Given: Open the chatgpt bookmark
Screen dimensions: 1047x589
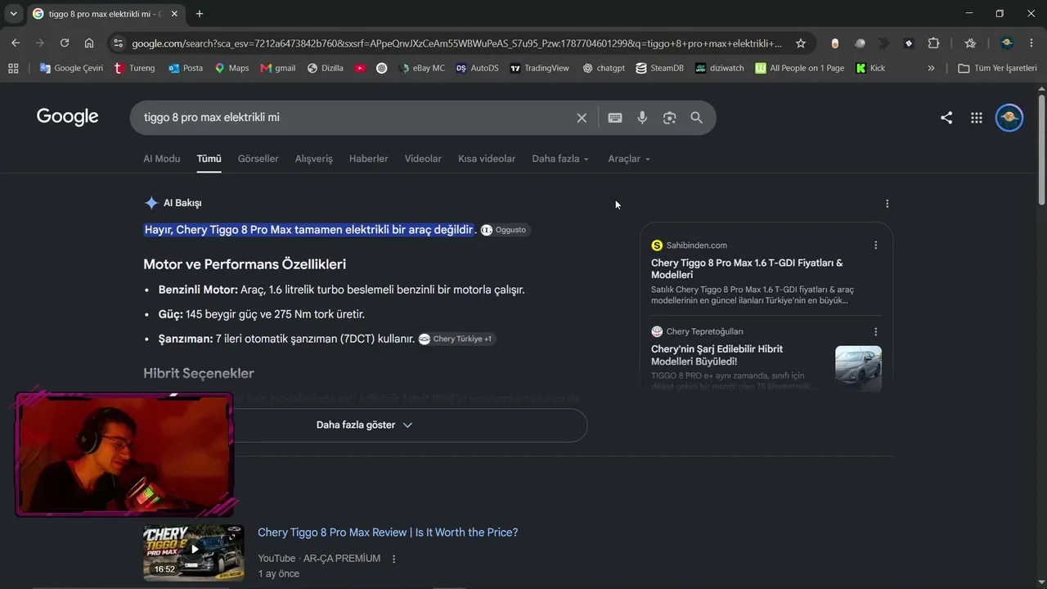Looking at the screenshot, I should pos(604,69).
